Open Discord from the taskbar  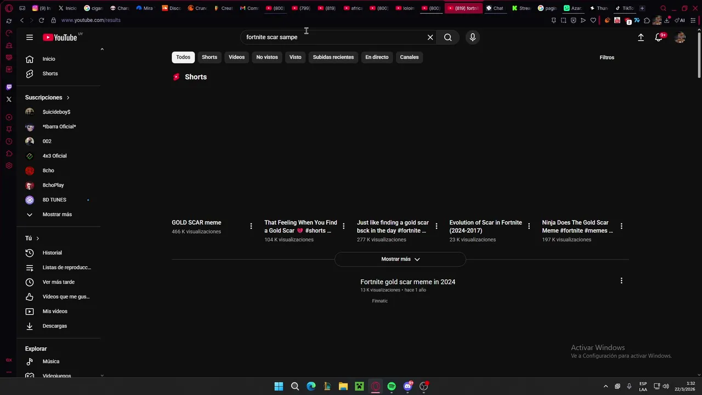click(x=407, y=386)
